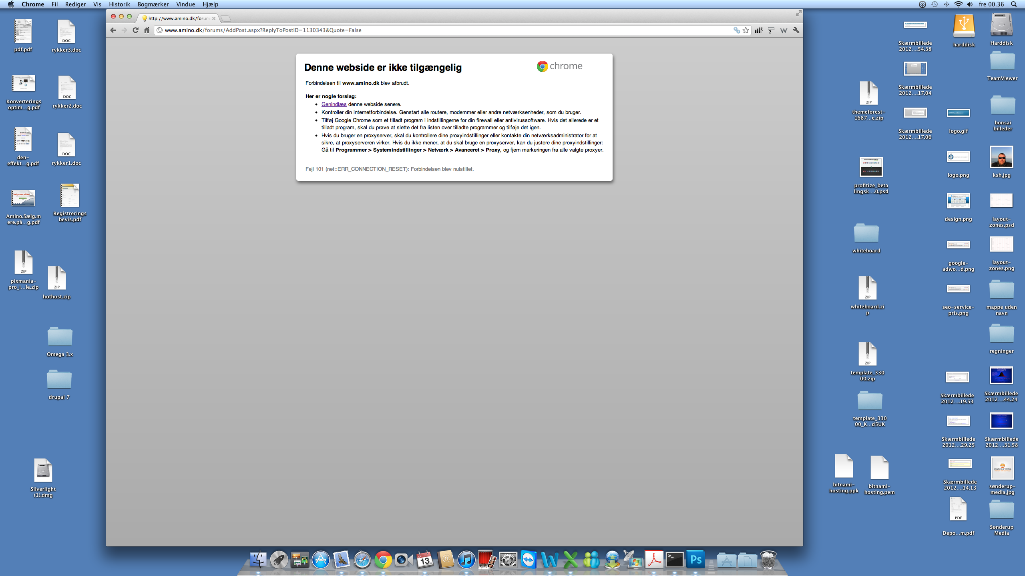
Task: Go to the browser home page
Action: (147, 30)
